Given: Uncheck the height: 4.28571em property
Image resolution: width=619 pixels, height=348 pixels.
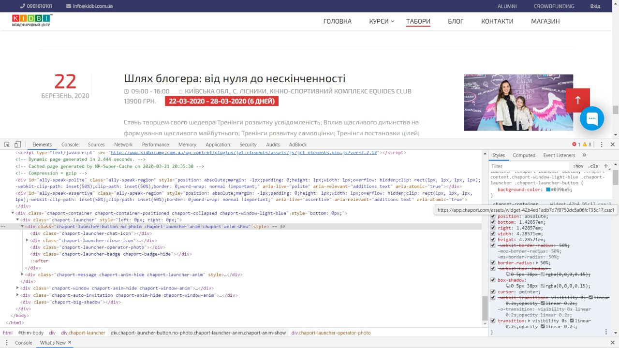Looking at the screenshot, I should [493, 239].
